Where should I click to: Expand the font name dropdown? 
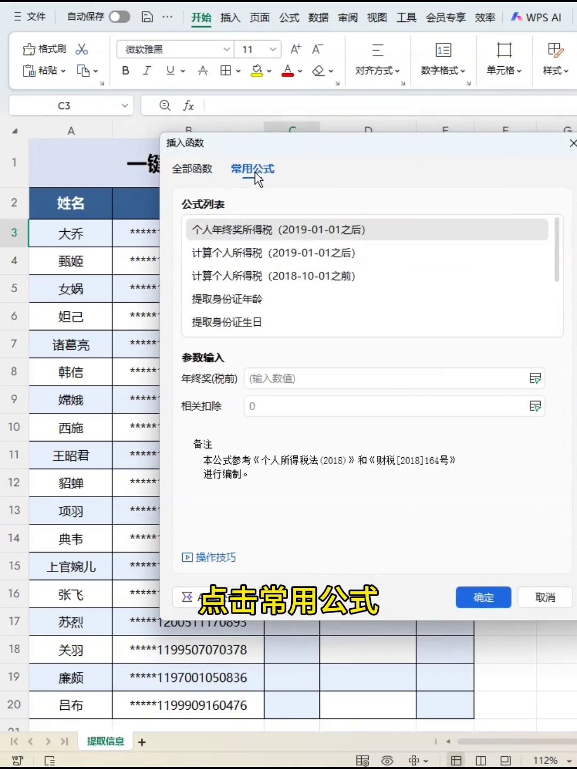coord(227,49)
